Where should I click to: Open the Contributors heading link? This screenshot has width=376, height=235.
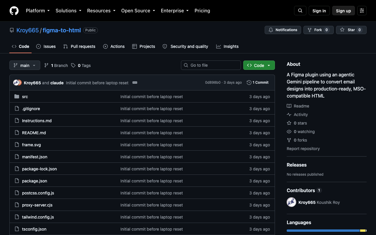tap(304, 190)
